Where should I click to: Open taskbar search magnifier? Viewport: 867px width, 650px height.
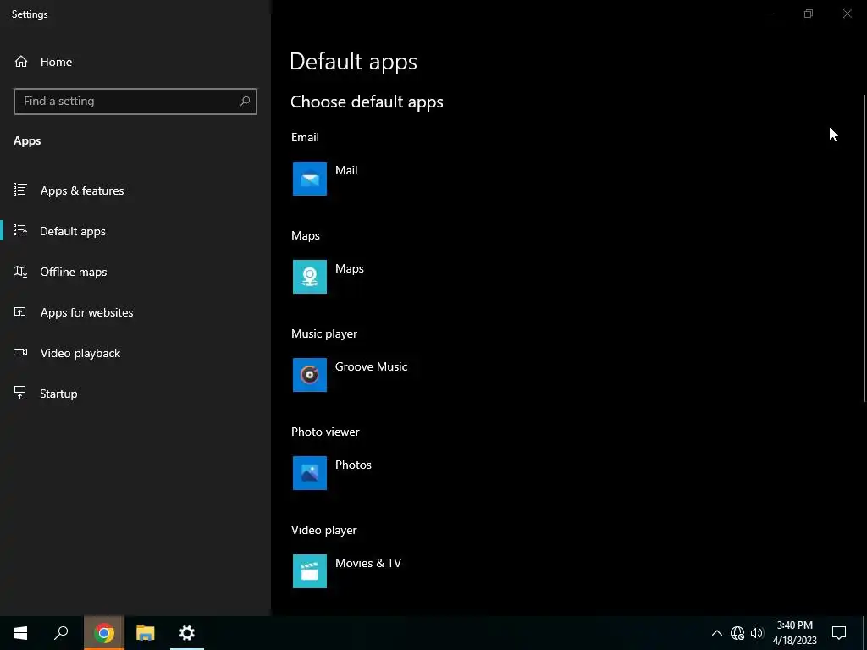pyautogui.click(x=61, y=633)
